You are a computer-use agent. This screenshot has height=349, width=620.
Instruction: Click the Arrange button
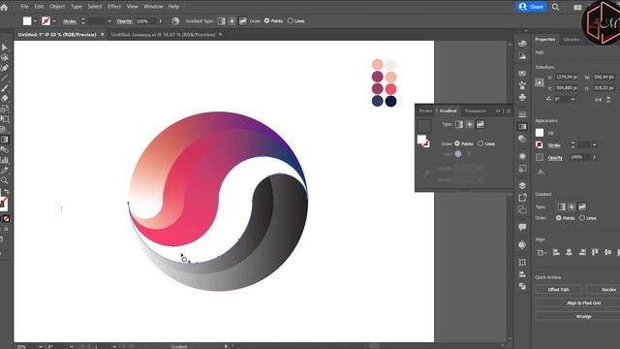pyautogui.click(x=577, y=317)
